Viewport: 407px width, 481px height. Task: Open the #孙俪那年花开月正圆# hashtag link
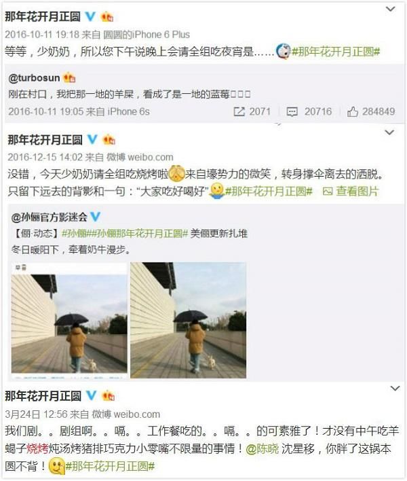[x=142, y=234]
